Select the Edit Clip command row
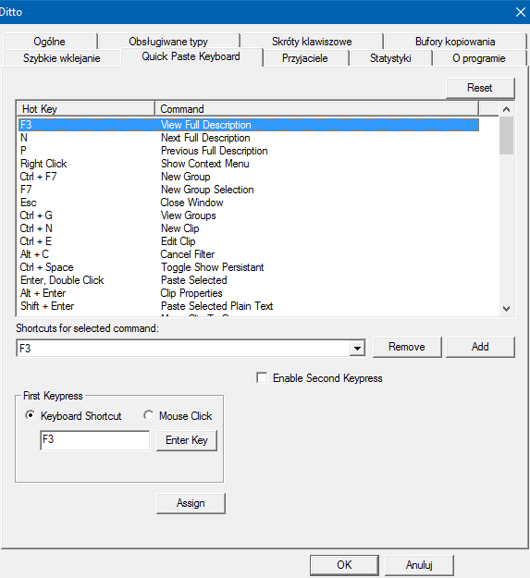The width and height of the screenshot is (530, 578). point(249,241)
